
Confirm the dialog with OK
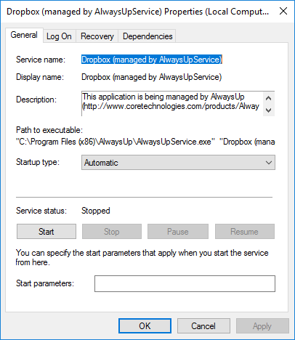tap(145, 326)
